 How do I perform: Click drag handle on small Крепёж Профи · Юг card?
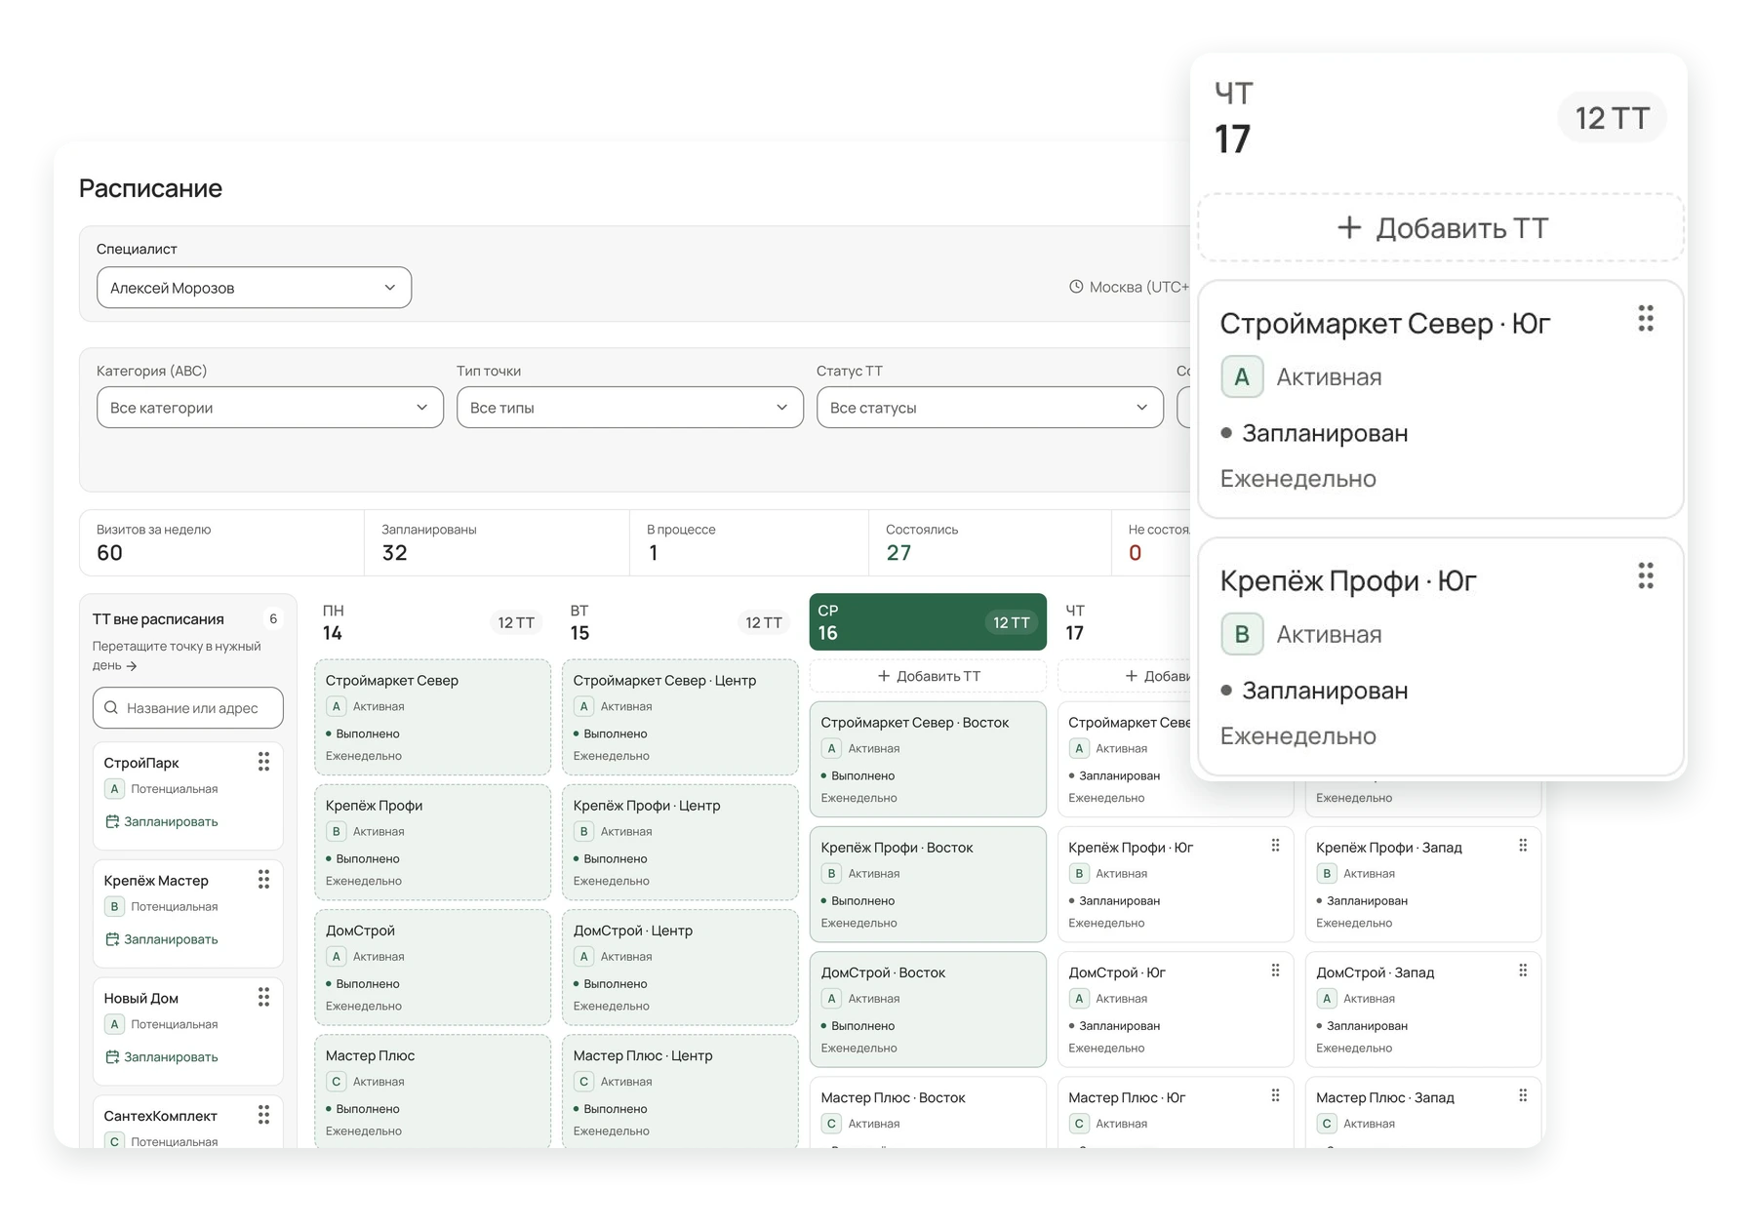[x=1275, y=846]
